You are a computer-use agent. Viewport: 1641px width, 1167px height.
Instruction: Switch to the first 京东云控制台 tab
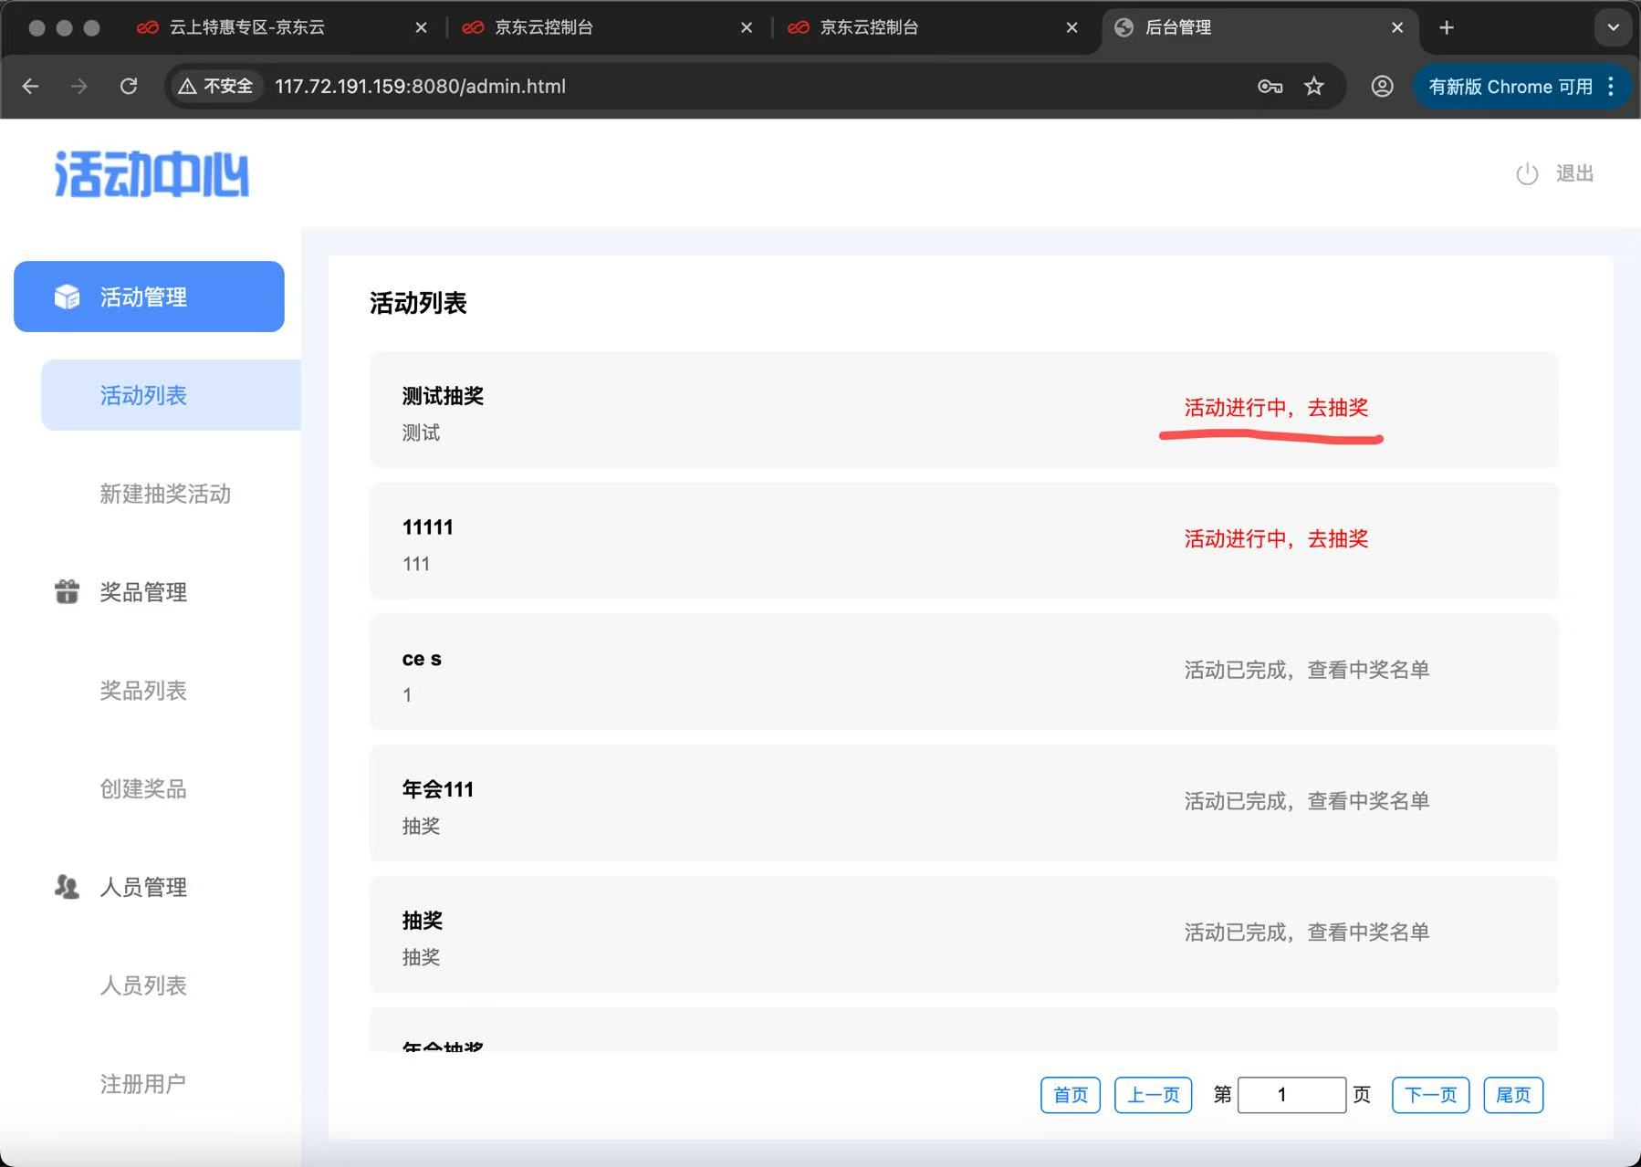point(543,27)
